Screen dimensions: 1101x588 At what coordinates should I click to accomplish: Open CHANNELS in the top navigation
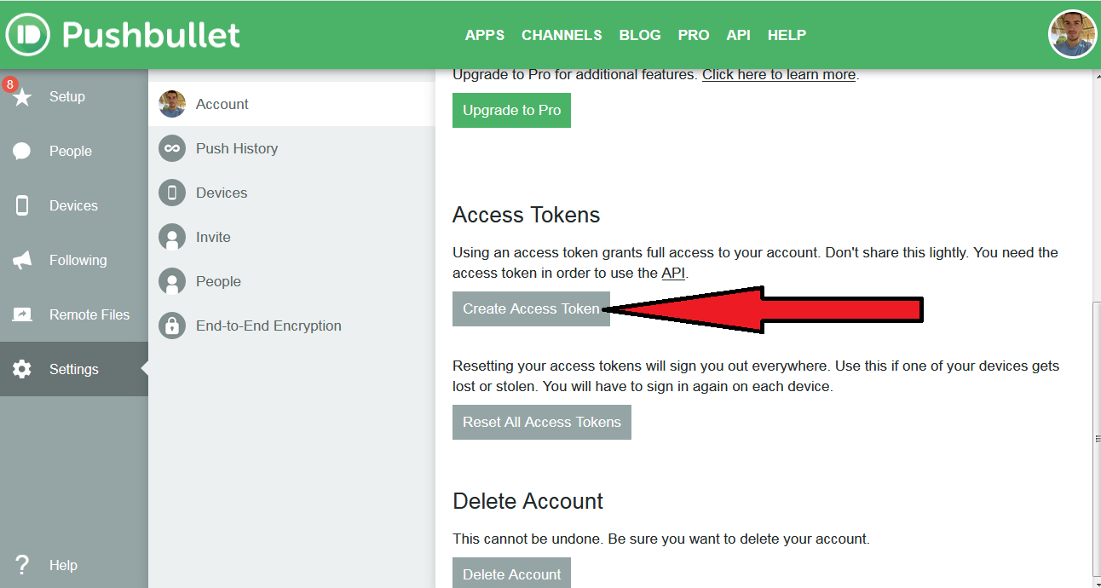coord(562,35)
